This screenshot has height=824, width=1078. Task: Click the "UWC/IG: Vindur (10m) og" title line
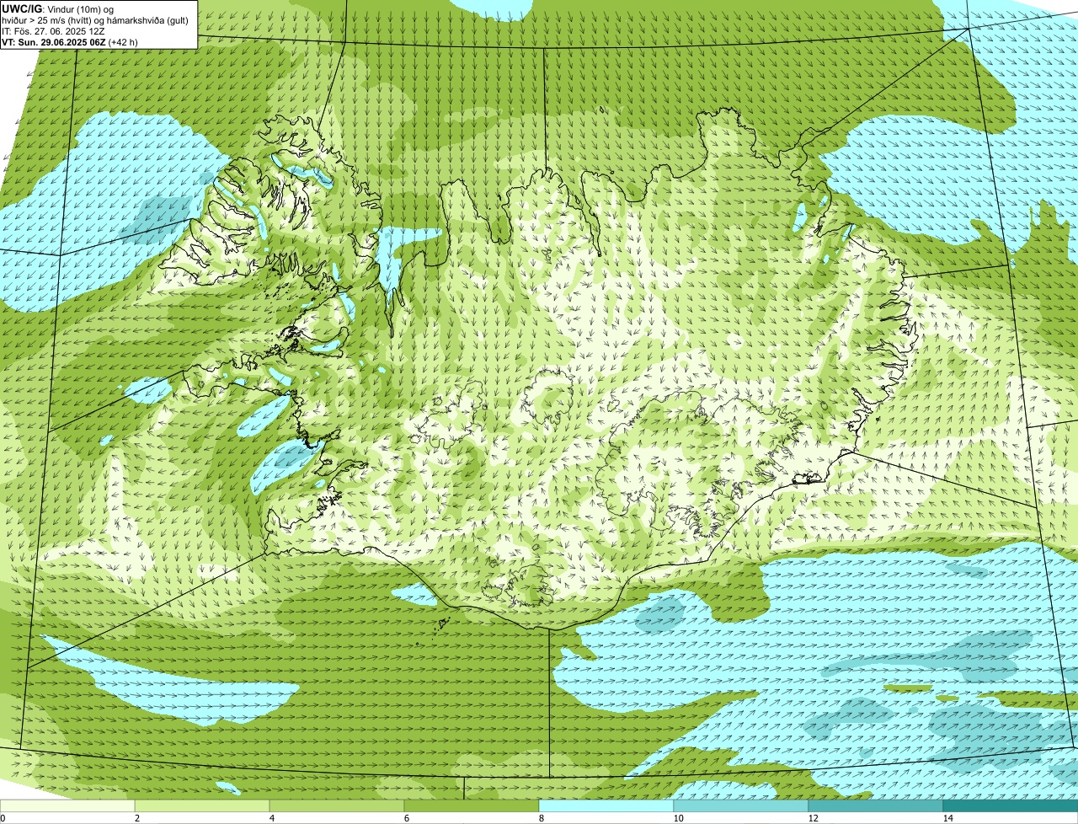(57, 9)
